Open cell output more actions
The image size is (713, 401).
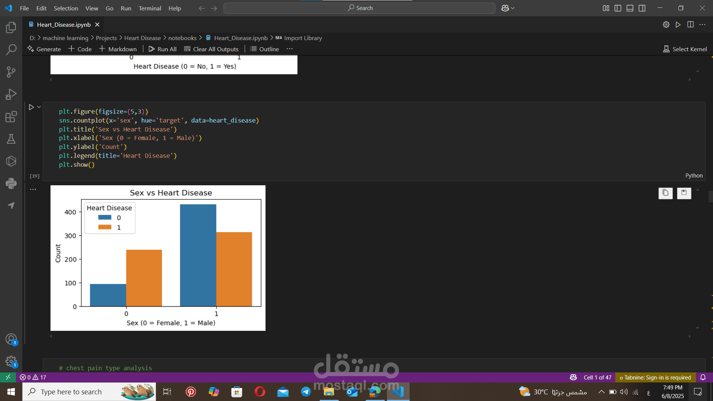(x=33, y=189)
